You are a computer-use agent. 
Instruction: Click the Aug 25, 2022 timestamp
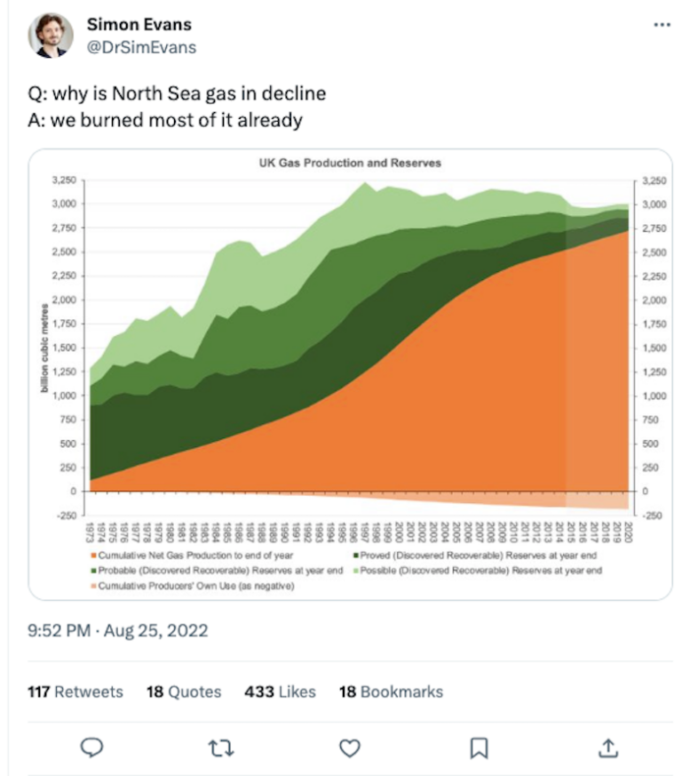(120, 630)
